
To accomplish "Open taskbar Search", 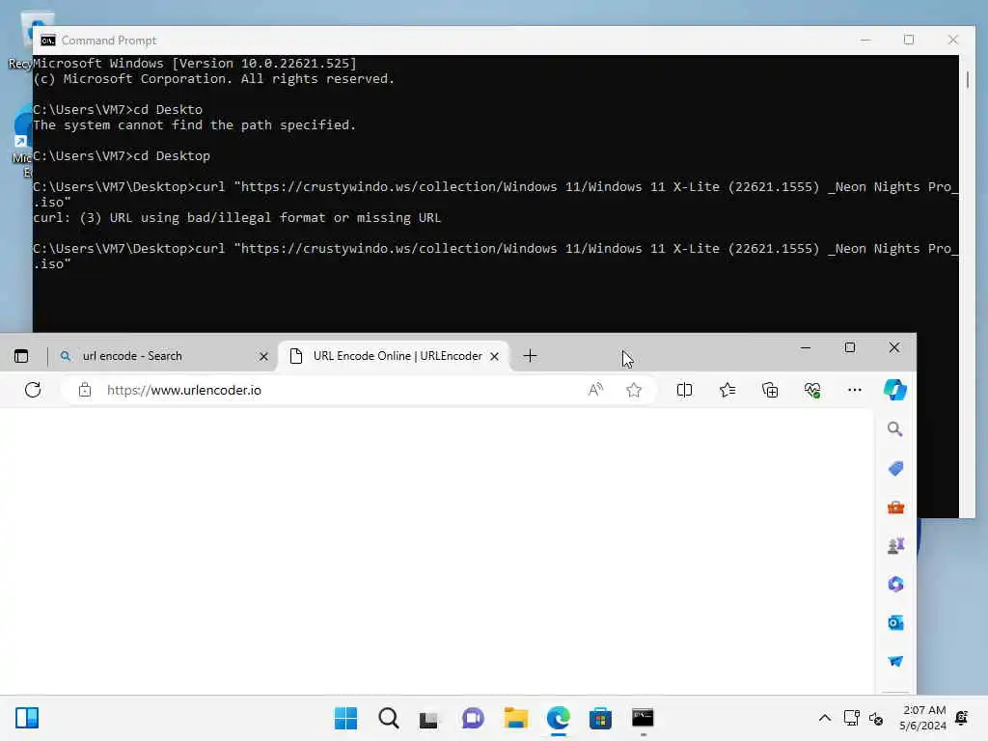I will point(388,718).
